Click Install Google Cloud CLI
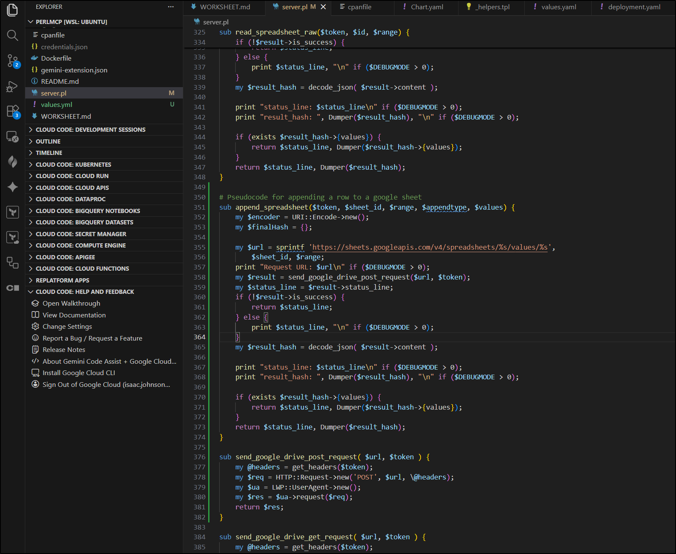Screen dimensions: 676x554 point(78,373)
